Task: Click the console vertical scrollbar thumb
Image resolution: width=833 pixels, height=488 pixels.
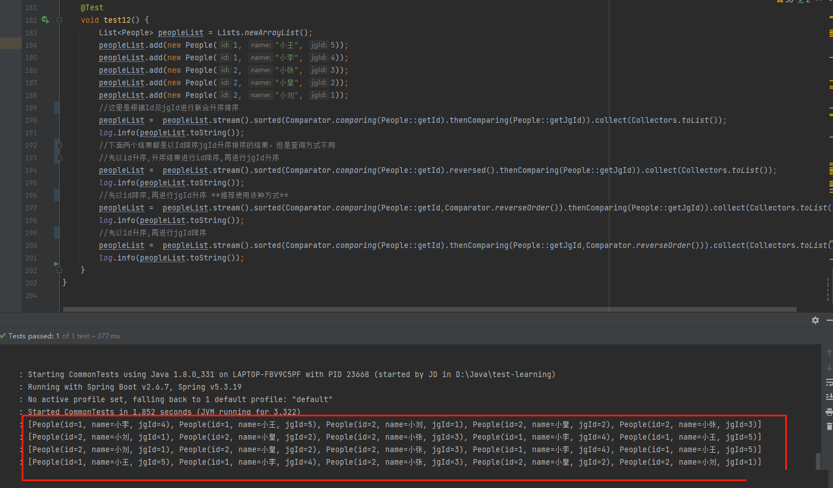Action: coord(818,461)
